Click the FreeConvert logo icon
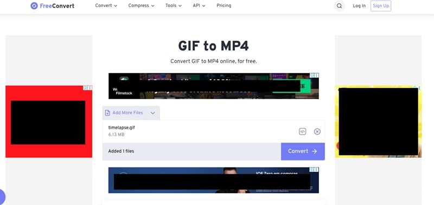This screenshot has width=434, height=205. (34, 6)
